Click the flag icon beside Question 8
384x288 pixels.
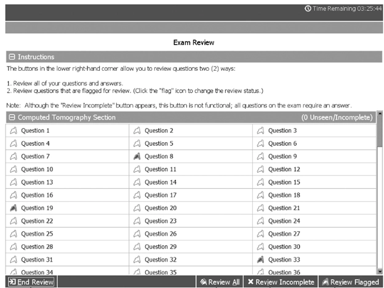pos(137,156)
